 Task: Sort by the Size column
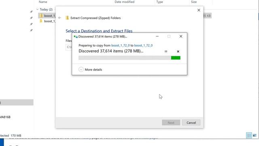(194, 2)
